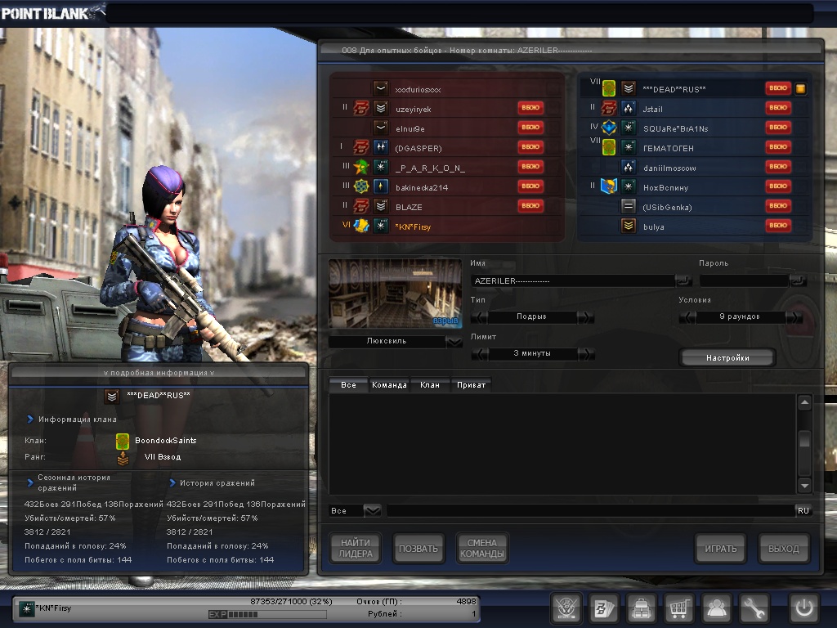Click clan emblem next to *KN*Firsy

pos(361,226)
